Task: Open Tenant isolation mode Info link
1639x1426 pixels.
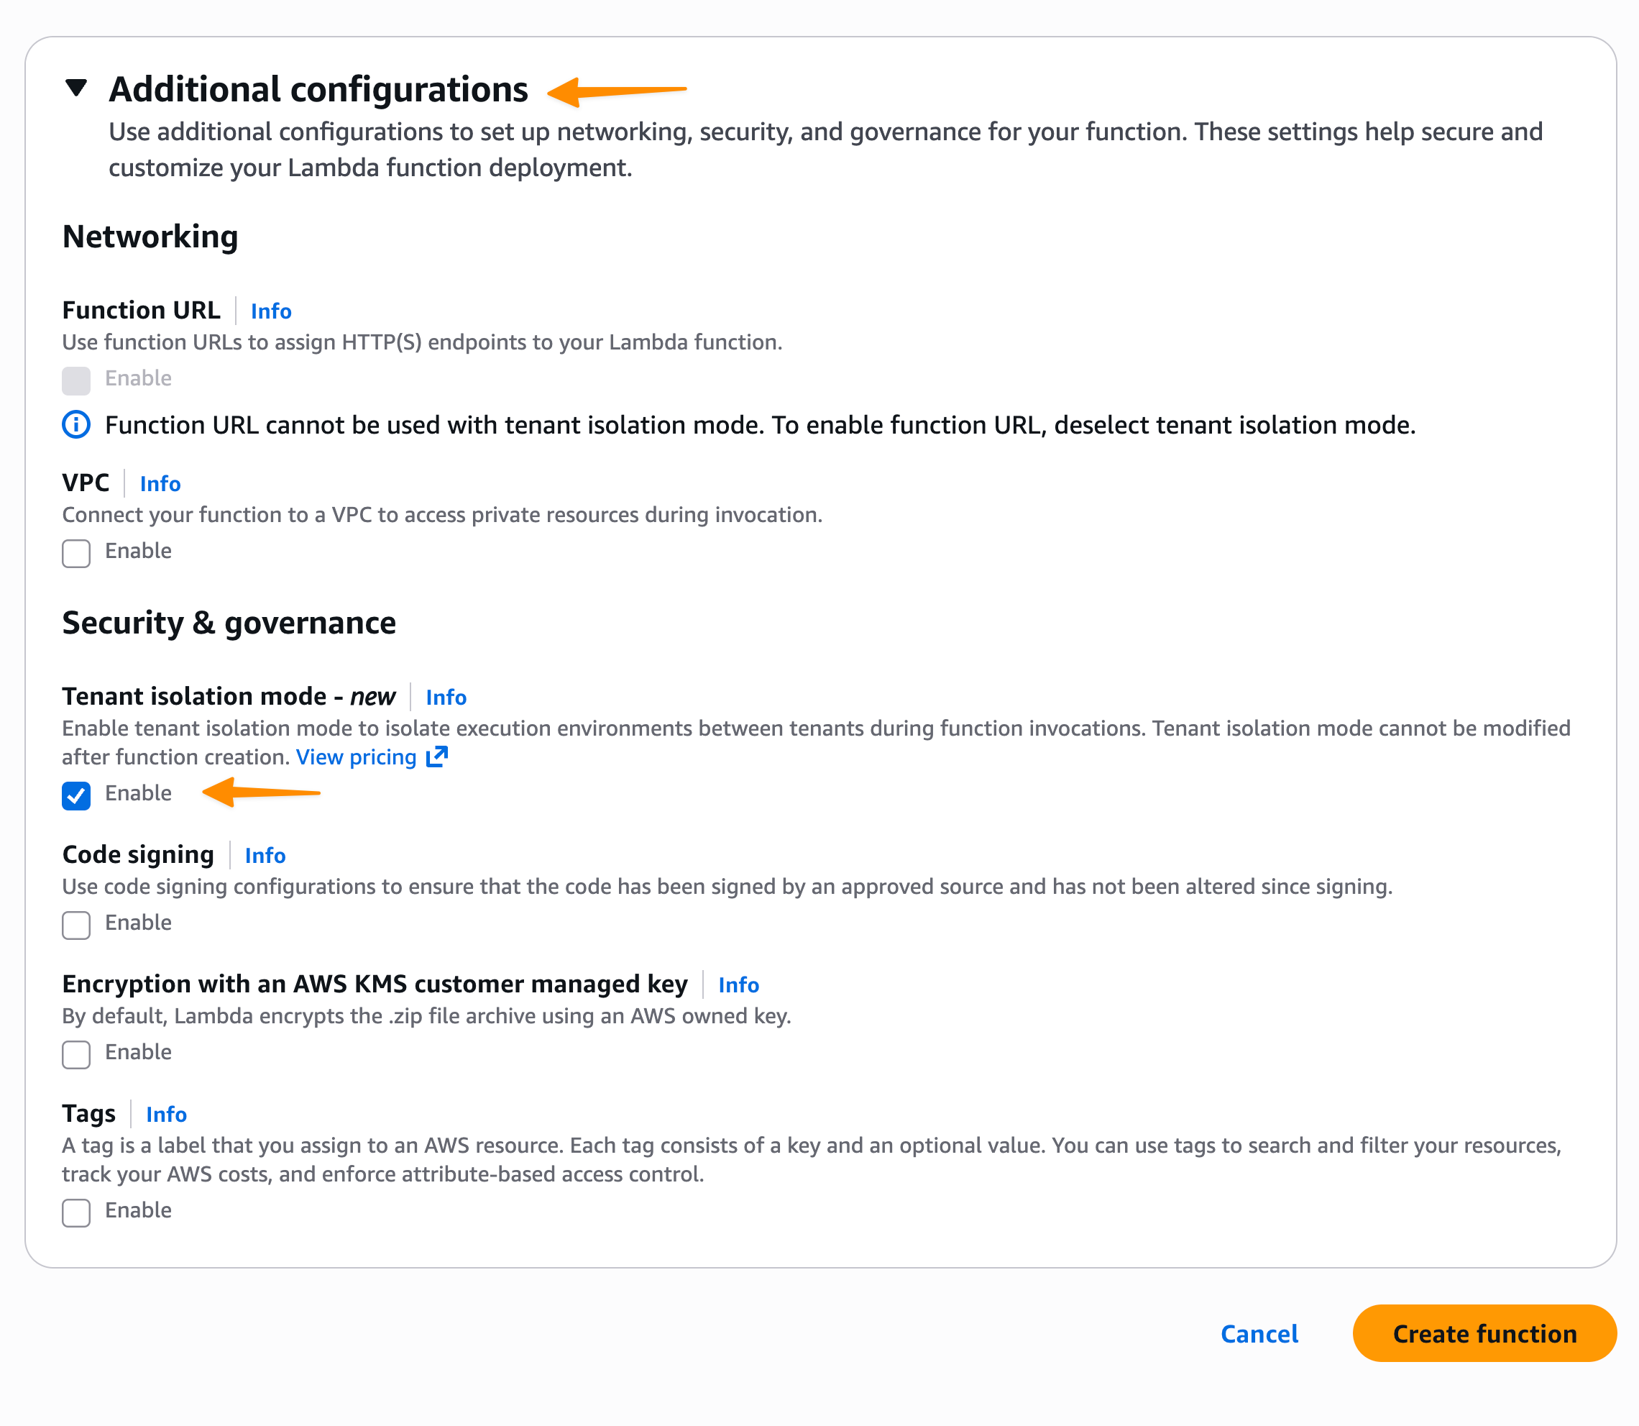Action: pyautogui.click(x=446, y=698)
